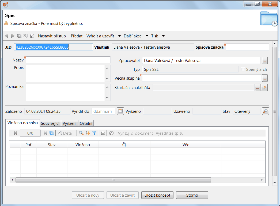Image resolution: width=280 pixels, height=206 pixels.
Task: Jump to first record in list toolbar
Action: pos(15,133)
